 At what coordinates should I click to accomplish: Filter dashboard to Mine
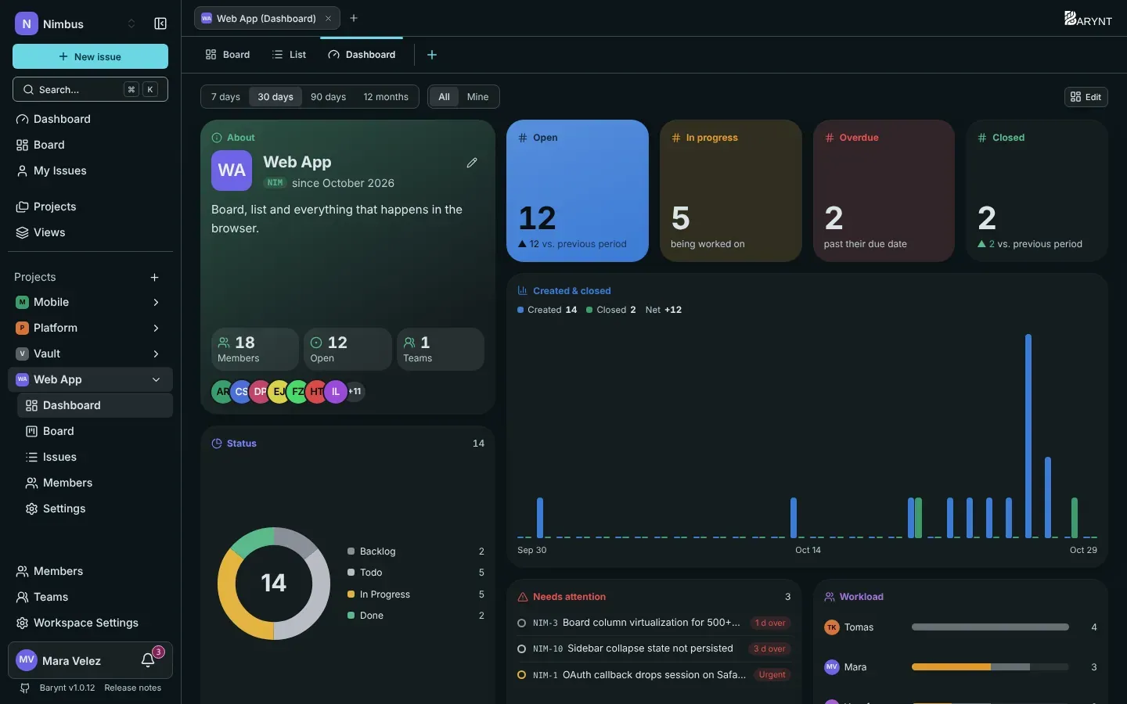(x=477, y=97)
